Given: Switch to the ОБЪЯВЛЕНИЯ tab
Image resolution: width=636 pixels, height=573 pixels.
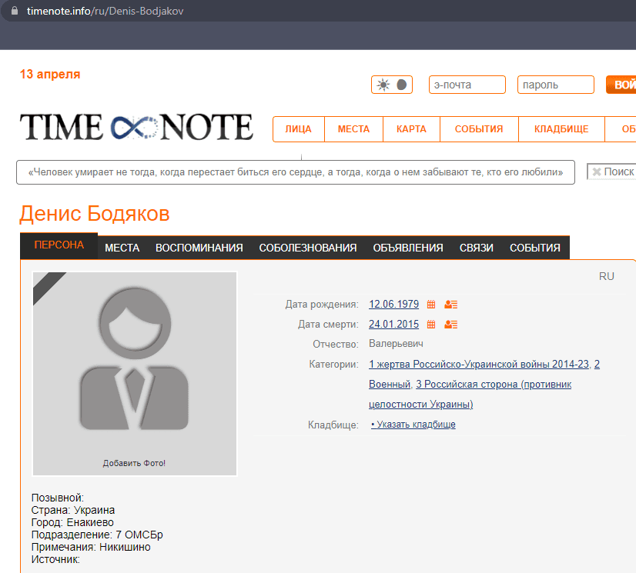Looking at the screenshot, I should coord(408,248).
